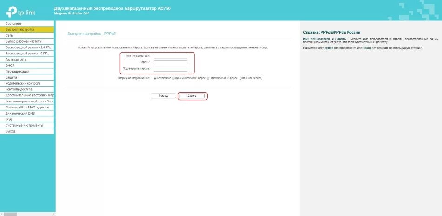Open Выбор рабочей частоты
Screen dimensions: 442x216
pyautogui.click(x=27, y=41)
